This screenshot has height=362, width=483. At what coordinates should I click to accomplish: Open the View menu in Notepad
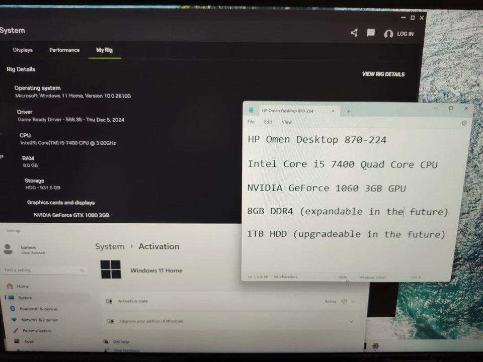286,122
